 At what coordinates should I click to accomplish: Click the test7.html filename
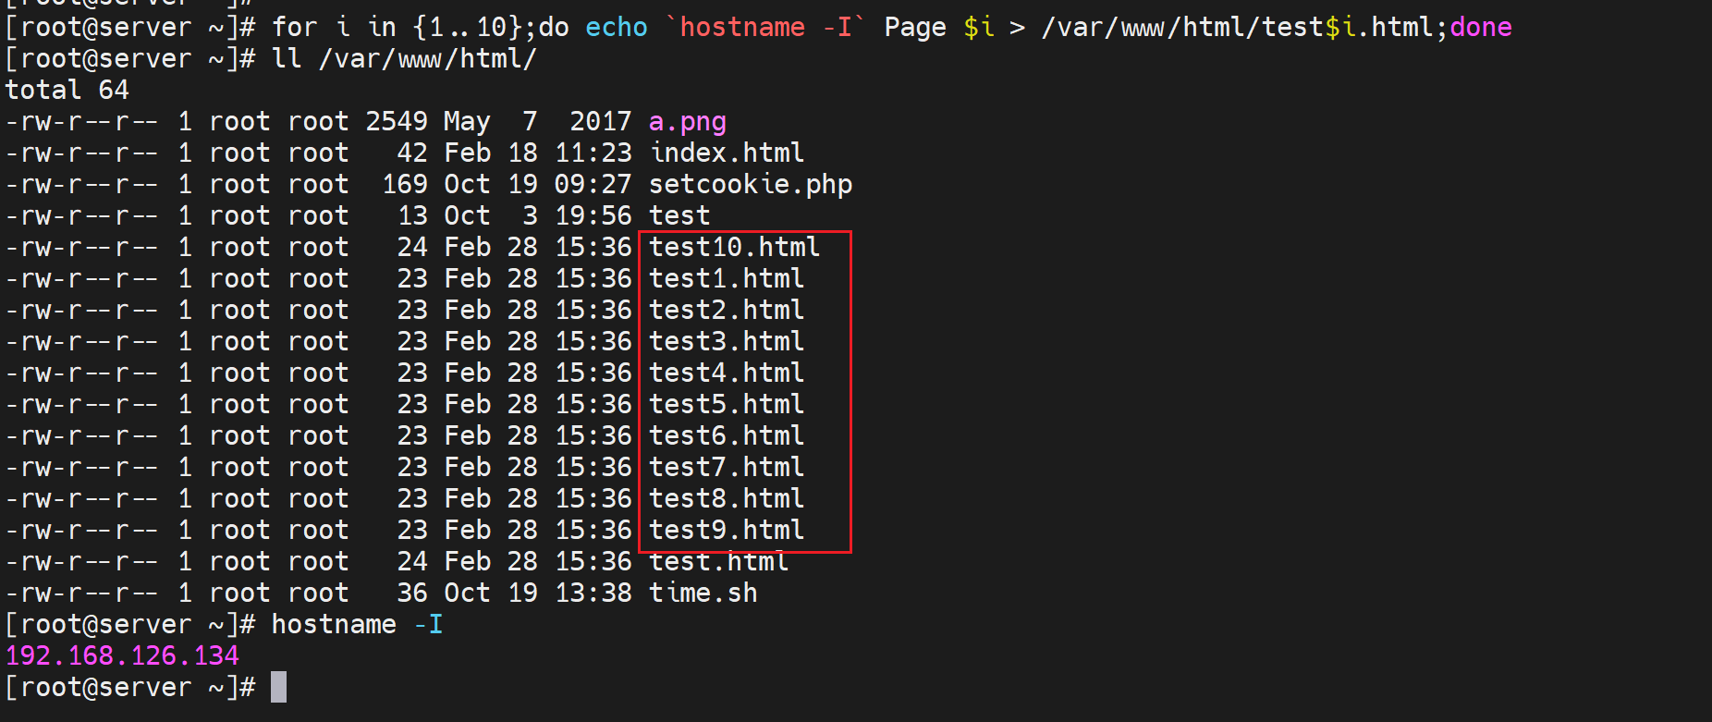point(727,468)
